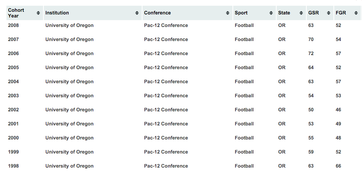Image resolution: width=362 pixels, height=179 pixels.
Task: Click GSR value 72 for 2006
Action: pyautogui.click(x=311, y=54)
